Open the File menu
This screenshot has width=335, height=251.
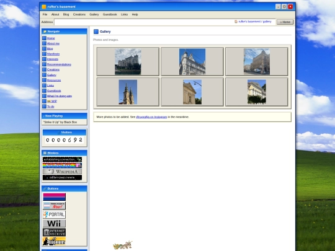pyautogui.click(x=45, y=14)
